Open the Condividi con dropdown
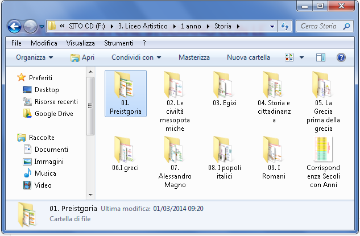360x236 pixels. tap(136, 57)
